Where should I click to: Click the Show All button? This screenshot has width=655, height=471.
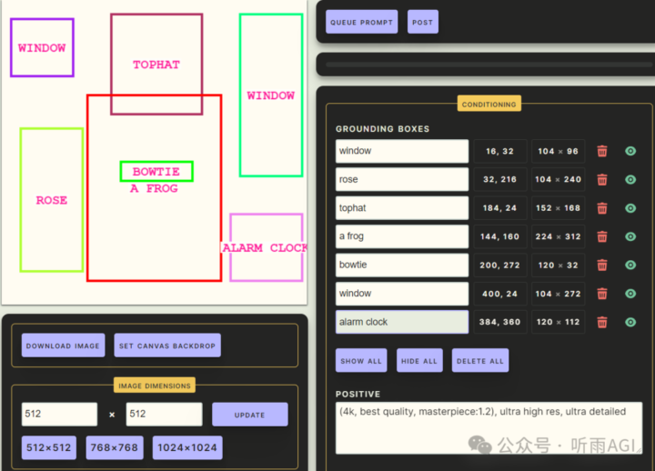tap(361, 361)
